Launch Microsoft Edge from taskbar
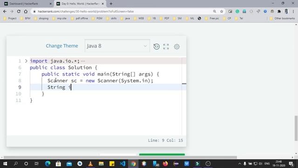 coord(47,164)
